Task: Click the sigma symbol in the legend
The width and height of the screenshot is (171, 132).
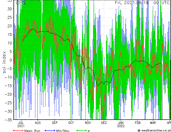Action: point(89,131)
